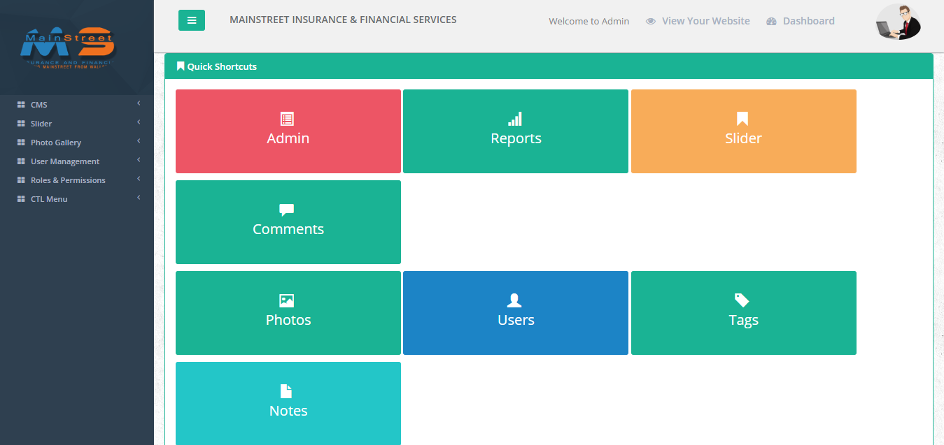This screenshot has height=445, width=944.
Task: Go to the Dashboard link in header
Action: [808, 21]
